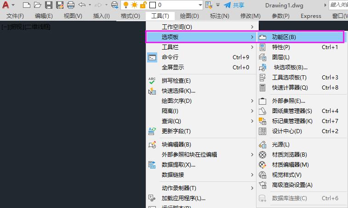348x208 pixels.
Task: Expand the arrow left of search box
Action: (325, 5)
